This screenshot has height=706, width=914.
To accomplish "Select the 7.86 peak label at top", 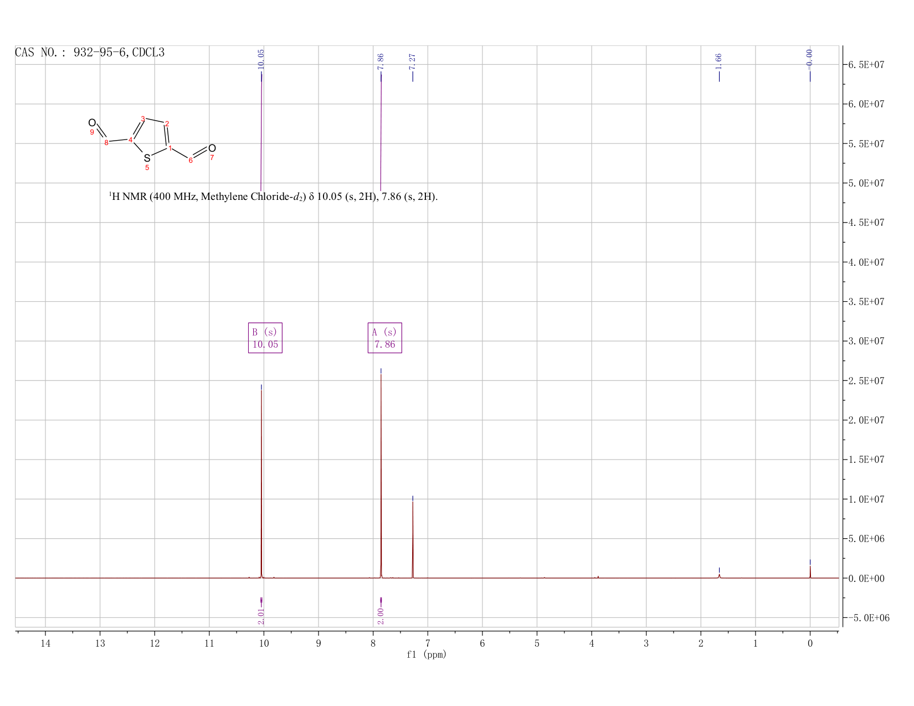I will coord(381,61).
